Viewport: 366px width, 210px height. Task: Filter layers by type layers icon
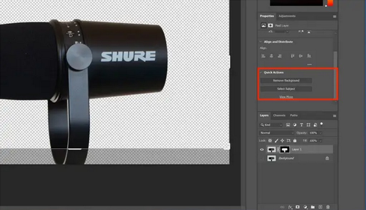(x=301, y=125)
